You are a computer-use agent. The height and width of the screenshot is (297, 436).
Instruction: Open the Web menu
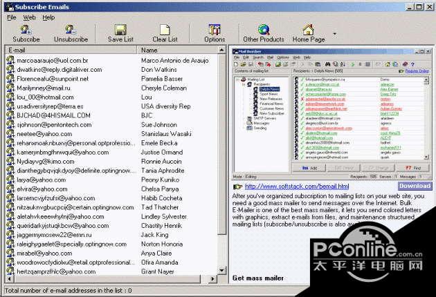click(29, 17)
